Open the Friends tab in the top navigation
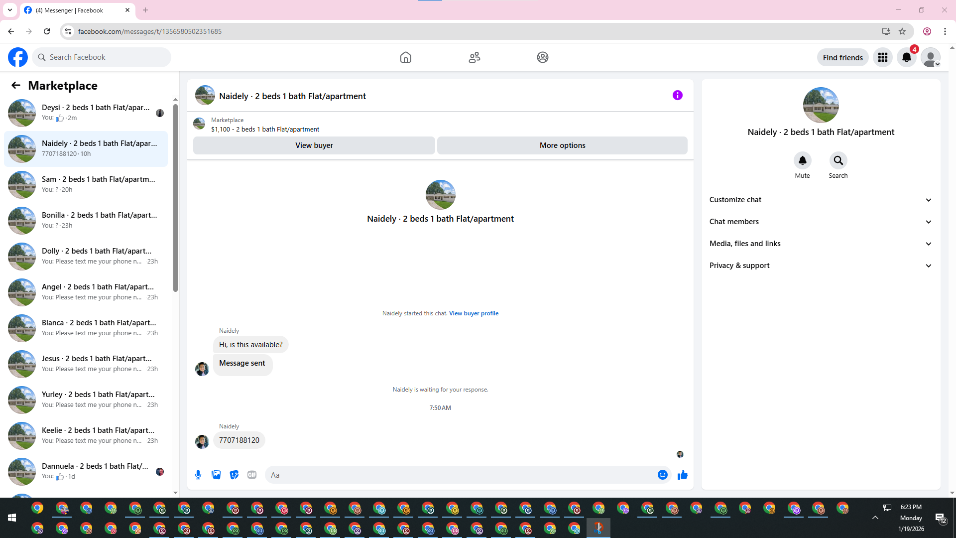The image size is (956, 538). [474, 57]
